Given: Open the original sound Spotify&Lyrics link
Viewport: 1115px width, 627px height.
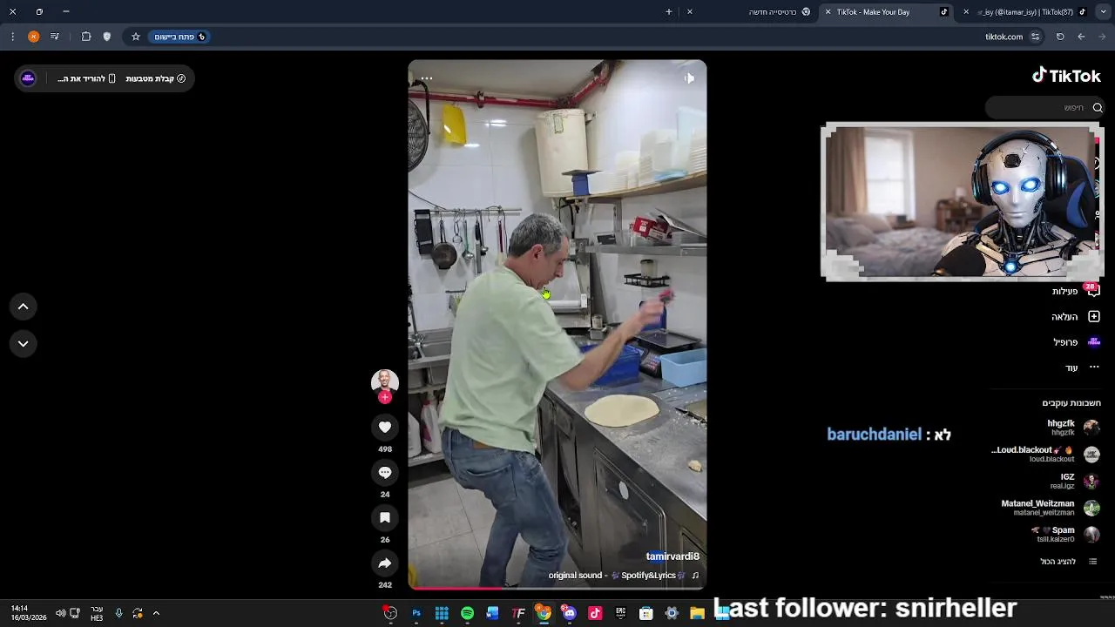Looking at the screenshot, I should pyautogui.click(x=623, y=576).
